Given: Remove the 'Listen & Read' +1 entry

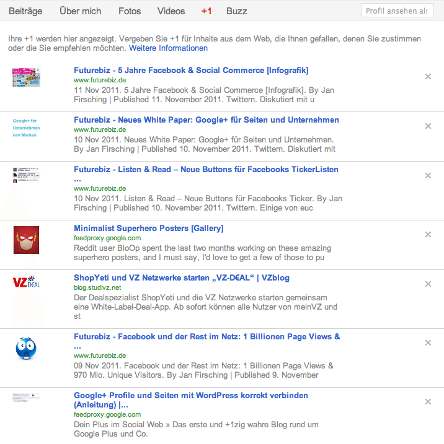Looking at the screenshot, I should (428, 176).
